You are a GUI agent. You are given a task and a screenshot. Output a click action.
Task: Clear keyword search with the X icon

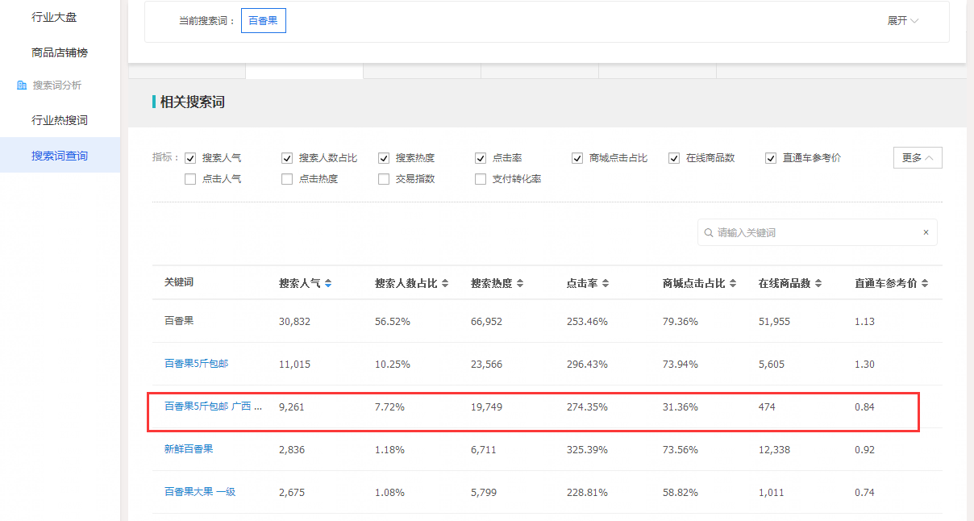pos(926,232)
